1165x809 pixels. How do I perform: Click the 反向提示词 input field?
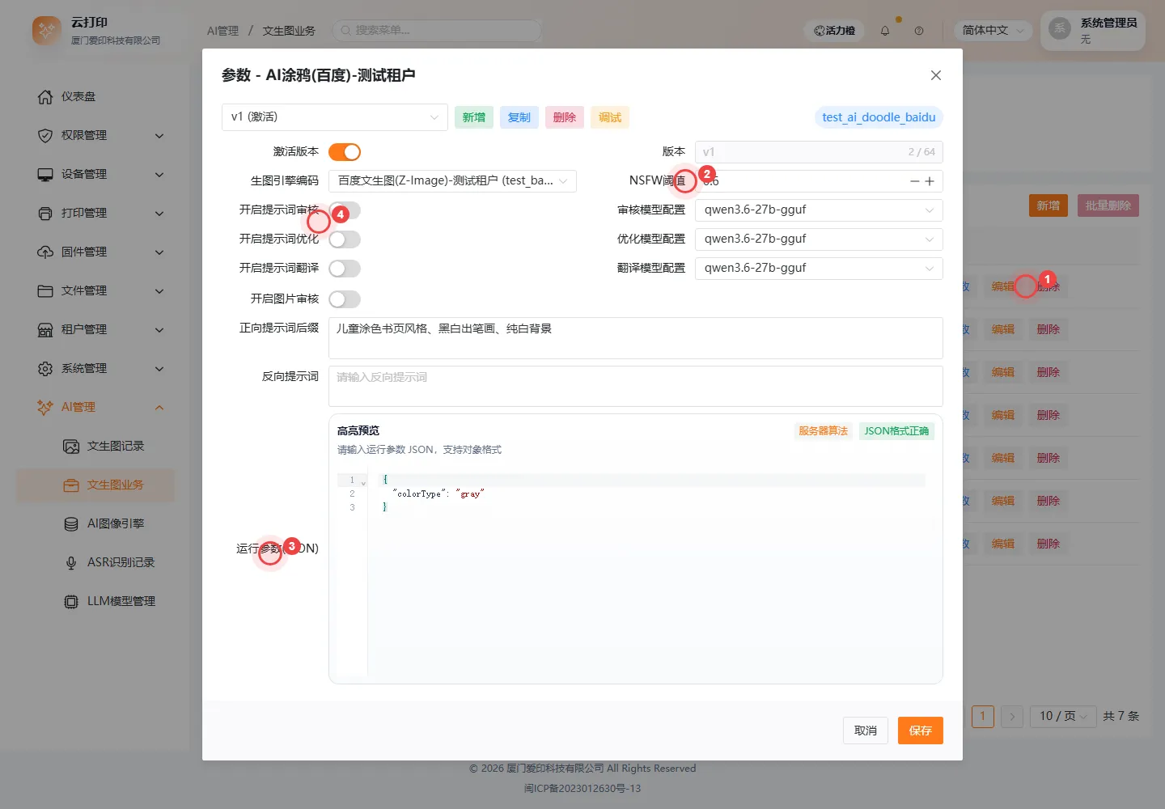636,386
